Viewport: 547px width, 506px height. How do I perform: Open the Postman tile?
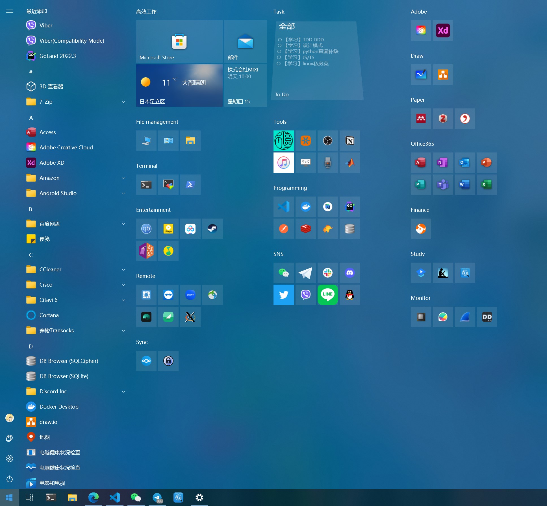(x=283, y=229)
